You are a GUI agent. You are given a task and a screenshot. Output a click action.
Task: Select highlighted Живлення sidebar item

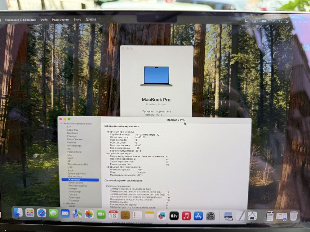(x=80, y=179)
